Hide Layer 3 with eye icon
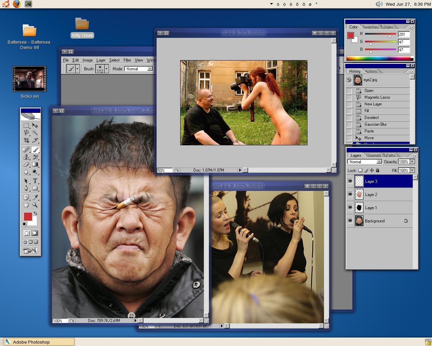This screenshot has width=432, height=346. click(x=350, y=181)
